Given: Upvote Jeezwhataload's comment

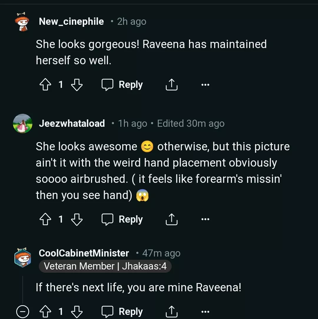Looking at the screenshot, I should pyautogui.click(x=45, y=219).
